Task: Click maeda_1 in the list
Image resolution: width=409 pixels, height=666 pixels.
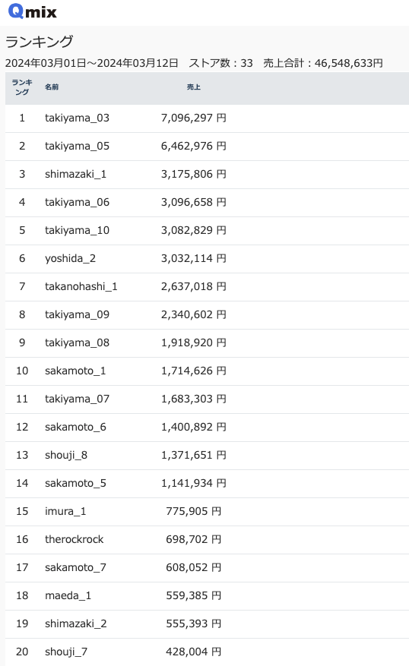Action: [x=68, y=595]
